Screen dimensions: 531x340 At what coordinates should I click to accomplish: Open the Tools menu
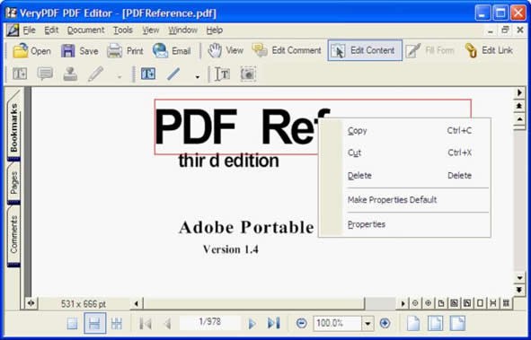pyautogui.click(x=123, y=31)
